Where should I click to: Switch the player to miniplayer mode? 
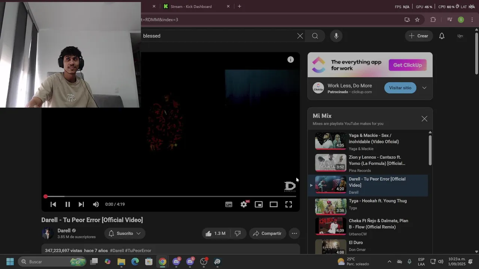[259, 204]
